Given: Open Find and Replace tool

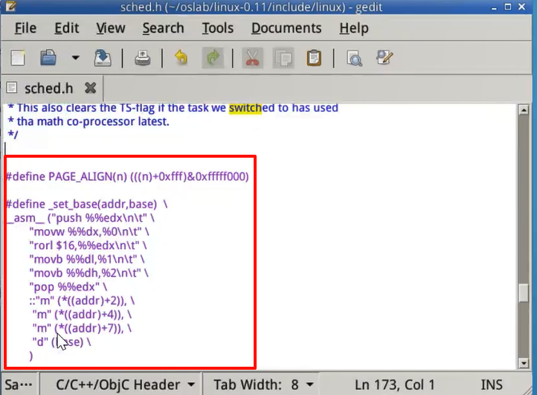Looking at the screenshot, I should pos(385,57).
